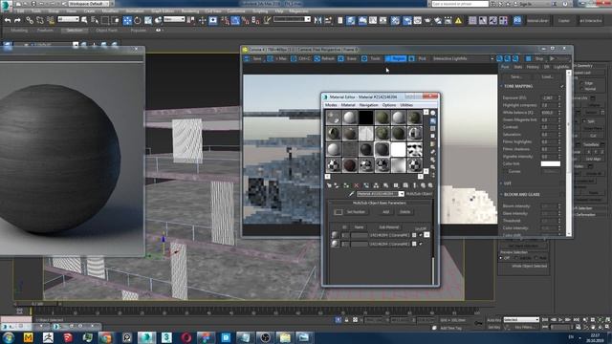Click Add in Multi/Sub-Object parameters

click(x=385, y=212)
